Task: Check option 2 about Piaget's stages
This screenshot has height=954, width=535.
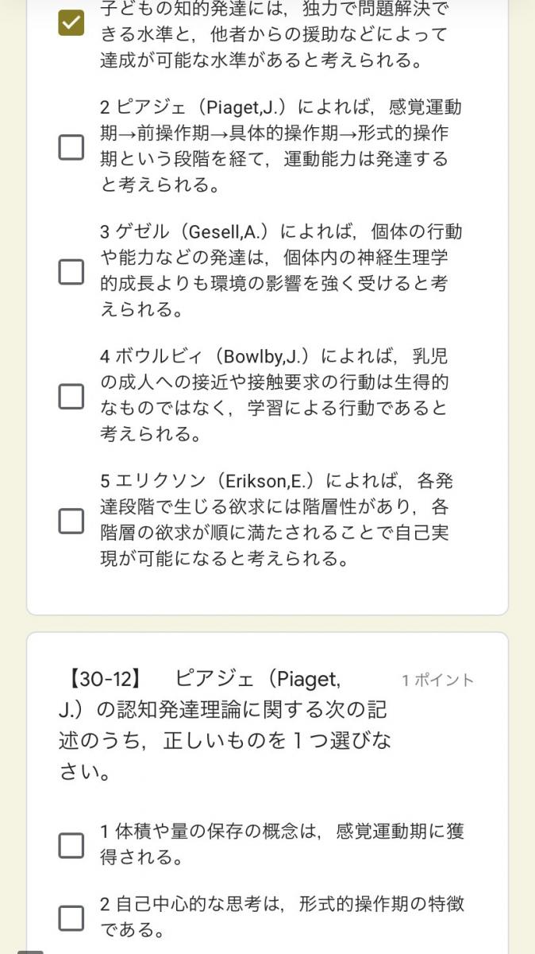Action: (x=71, y=146)
